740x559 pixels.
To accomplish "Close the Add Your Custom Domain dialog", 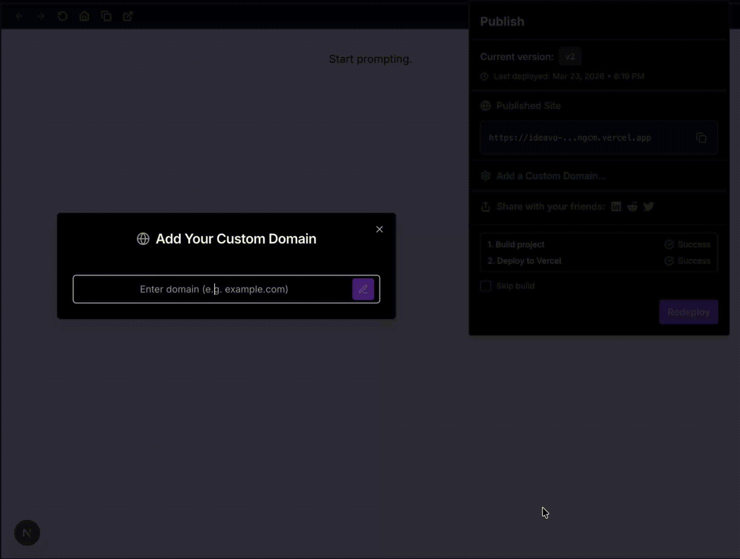I will pos(379,229).
